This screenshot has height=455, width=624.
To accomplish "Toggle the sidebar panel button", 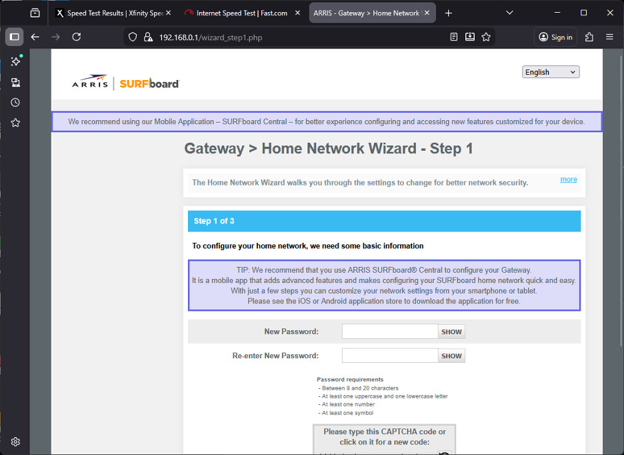I will click(14, 37).
